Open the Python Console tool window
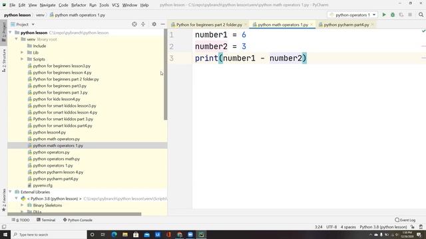The width and height of the screenshot is (426, 239). tap(78, 220)
